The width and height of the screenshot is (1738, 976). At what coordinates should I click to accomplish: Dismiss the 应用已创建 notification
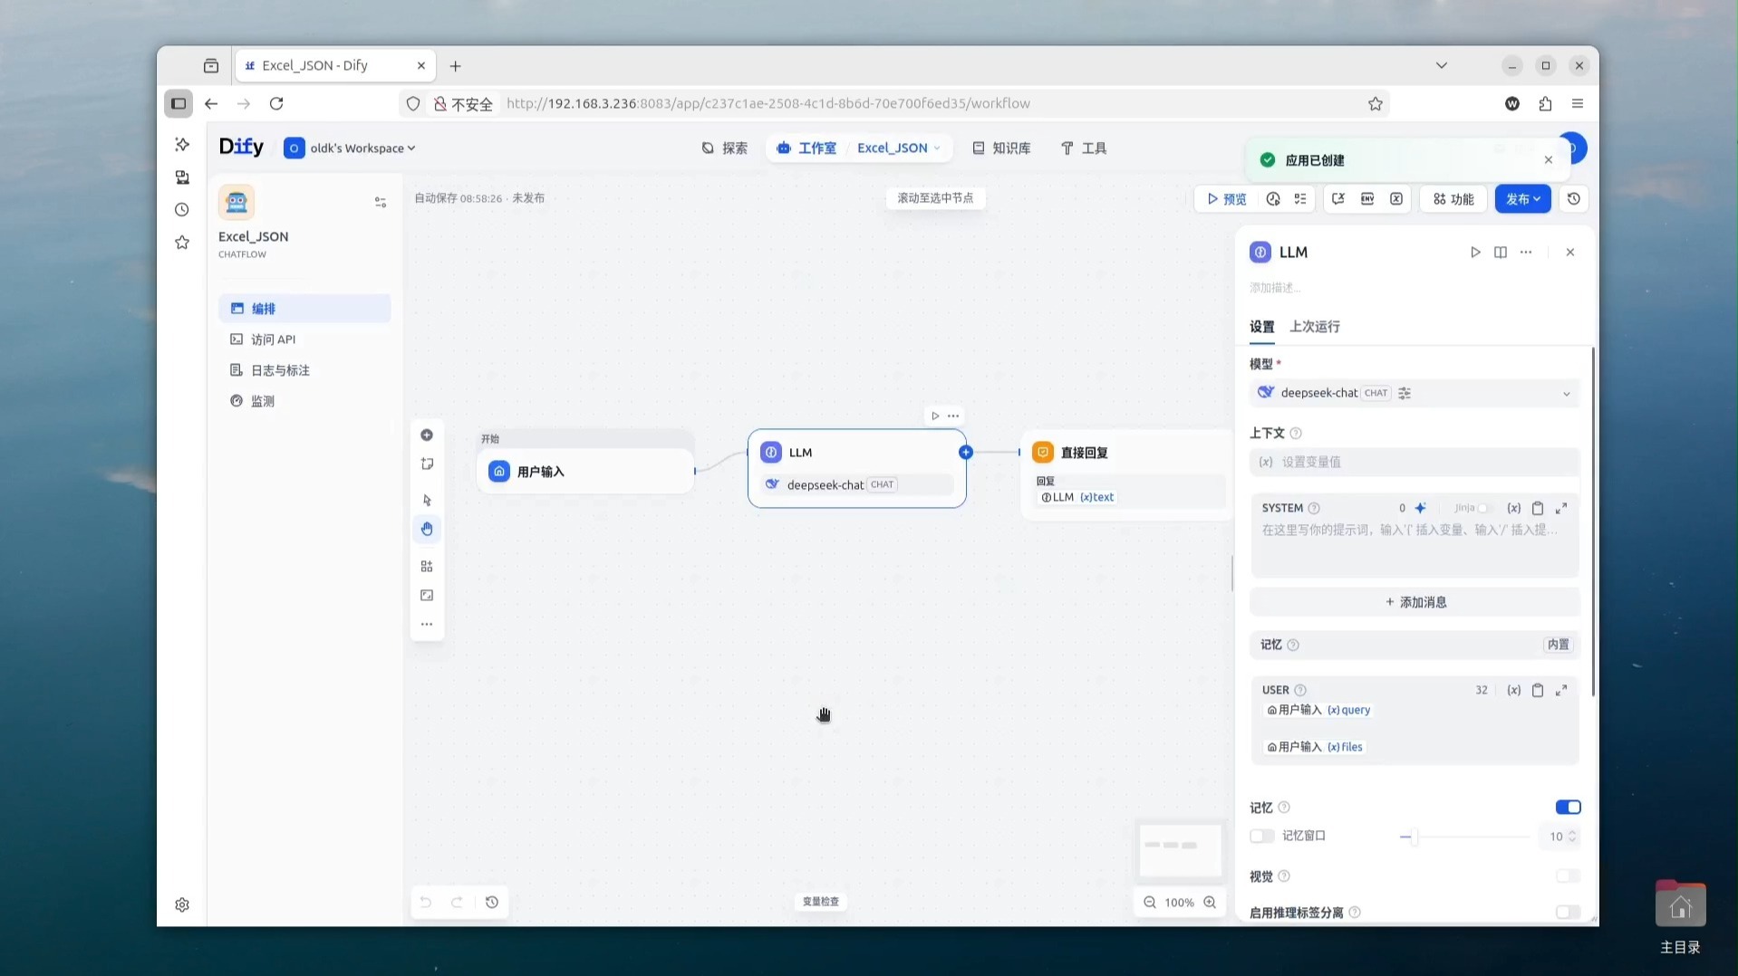click(1548, 160)
